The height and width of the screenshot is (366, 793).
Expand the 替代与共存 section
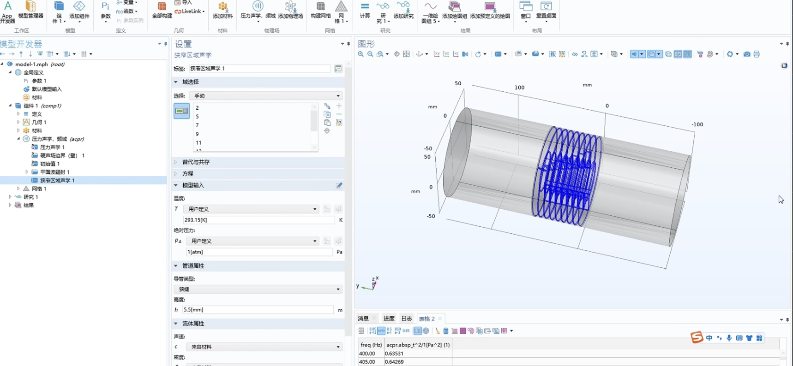[x=196, y=162]
